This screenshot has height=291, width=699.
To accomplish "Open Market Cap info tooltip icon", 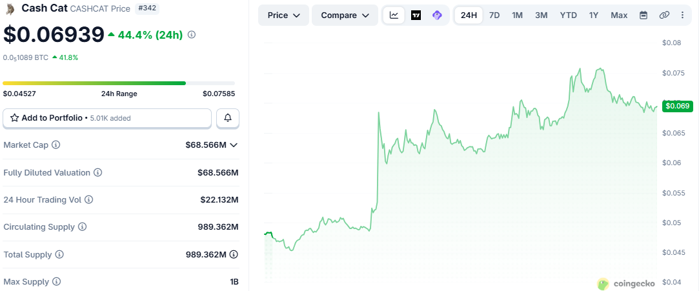I will click(x=56, y=145).
